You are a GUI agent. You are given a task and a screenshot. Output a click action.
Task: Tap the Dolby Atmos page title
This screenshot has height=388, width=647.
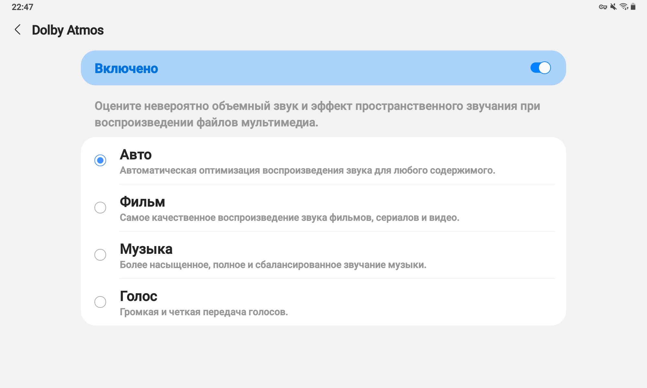(x=68, y=30)
